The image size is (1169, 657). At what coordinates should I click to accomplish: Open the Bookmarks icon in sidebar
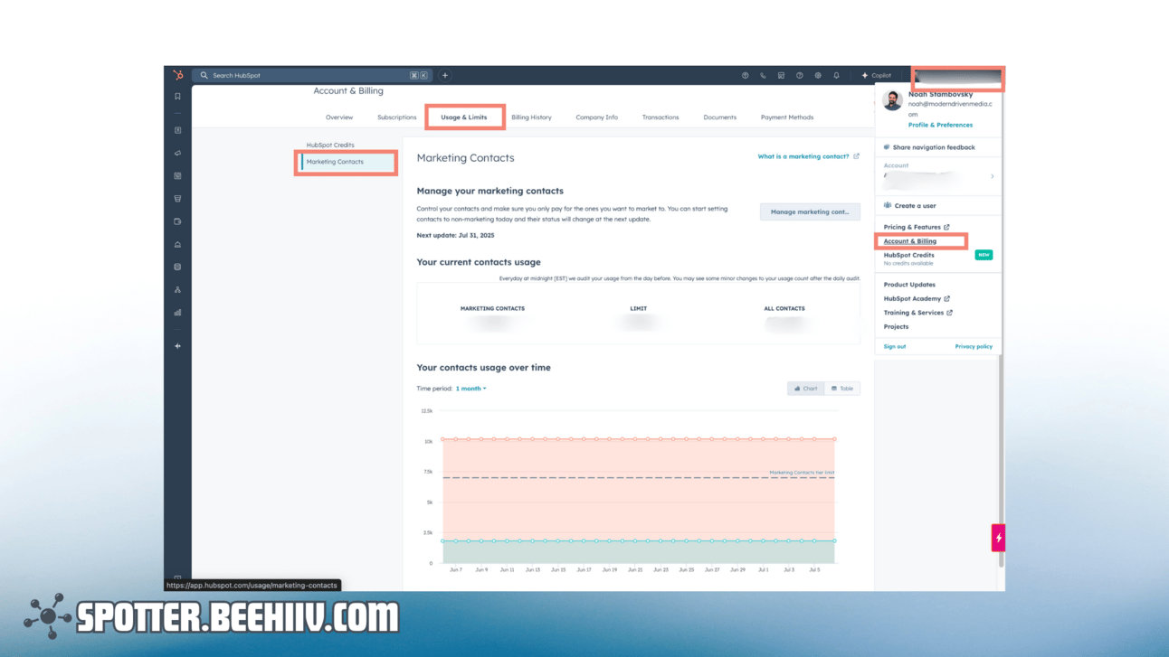click(x=177, y=97)
